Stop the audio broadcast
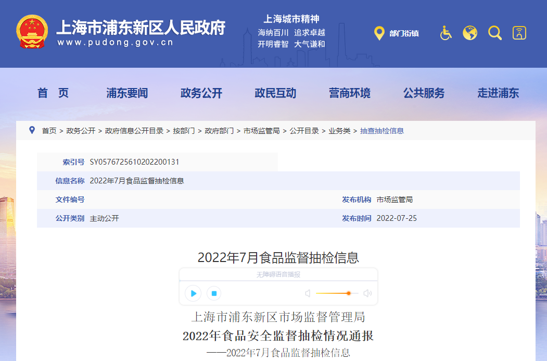547x361 pixels. pos(214,293)
